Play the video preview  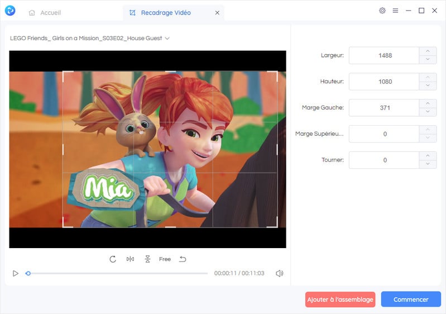[16, 273]
